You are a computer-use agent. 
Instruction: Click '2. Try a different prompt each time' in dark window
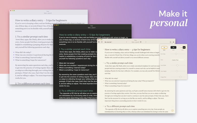tap(76, 91)
